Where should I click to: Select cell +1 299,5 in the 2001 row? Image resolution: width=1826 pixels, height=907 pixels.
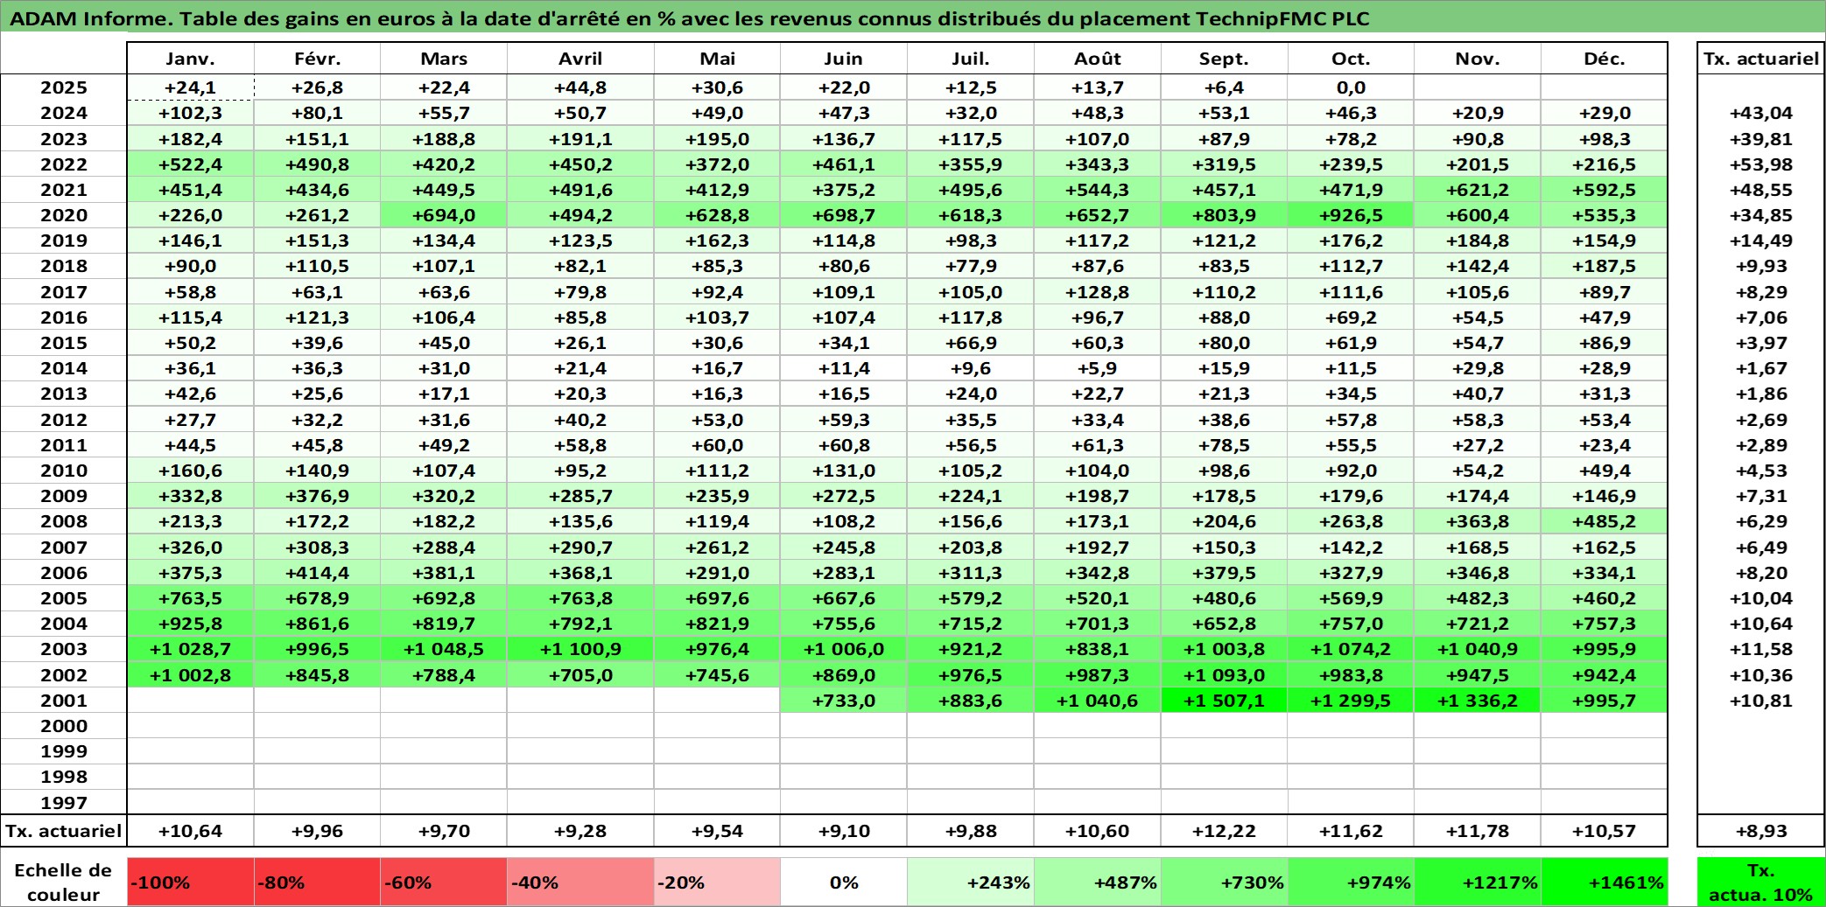pyautogui.click(x=1351, y=701)
